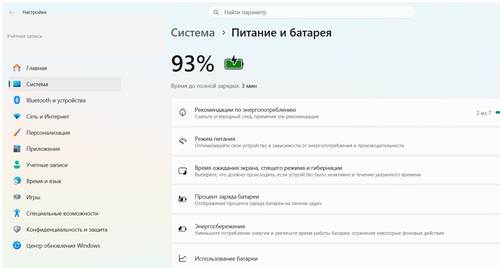Click the breadcrumb chevron after Система

224,33
